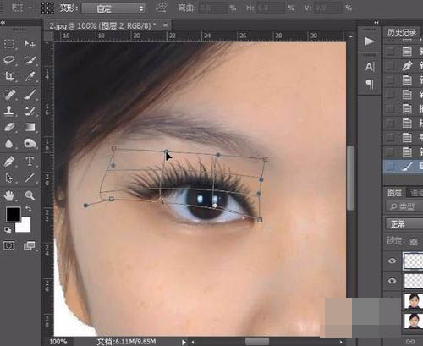This screenshot has width=423, height=346.
Task: Click the horizontal scrollbar left arrow
Action: pyautogui.click(x=193, y=342)
